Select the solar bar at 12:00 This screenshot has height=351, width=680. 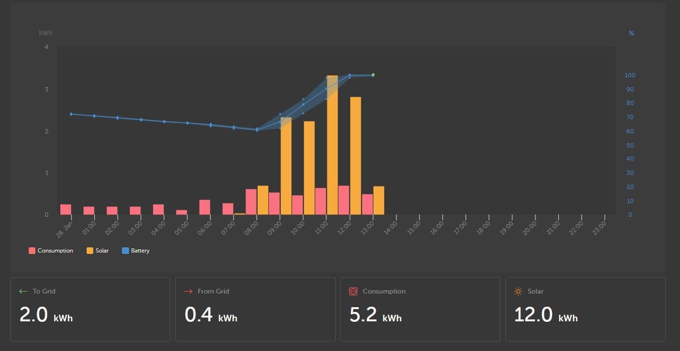[356, 156]
